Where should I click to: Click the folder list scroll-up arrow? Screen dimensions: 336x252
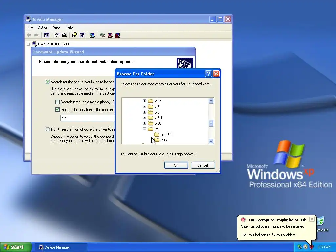211,101
